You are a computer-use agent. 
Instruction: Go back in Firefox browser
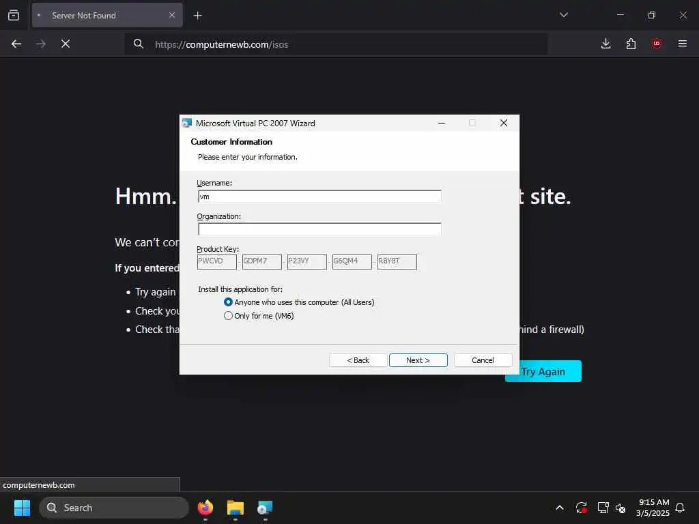16,44
